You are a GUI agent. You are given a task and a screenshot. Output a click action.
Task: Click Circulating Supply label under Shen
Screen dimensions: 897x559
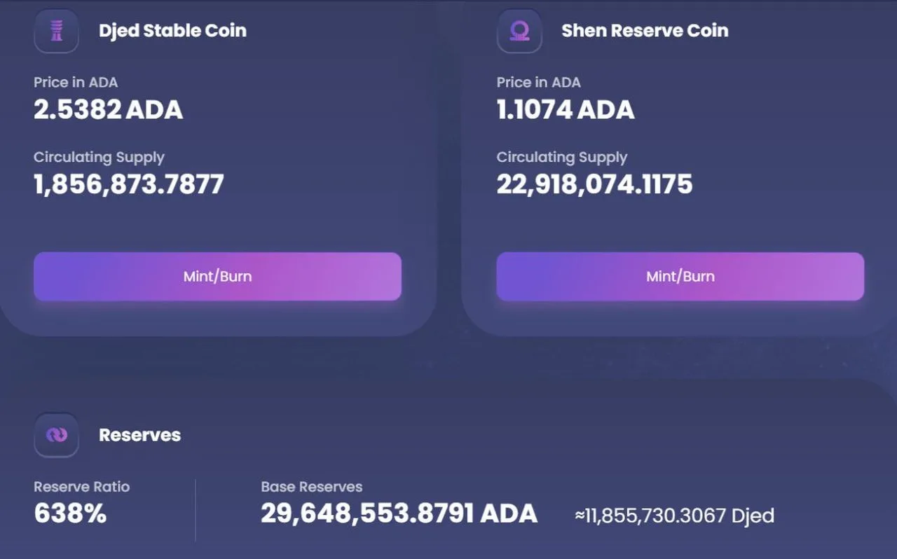point(562,158)
